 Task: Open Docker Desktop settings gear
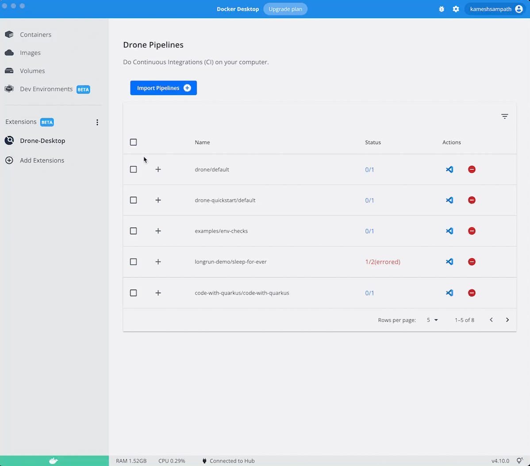[x=456, y=9]
